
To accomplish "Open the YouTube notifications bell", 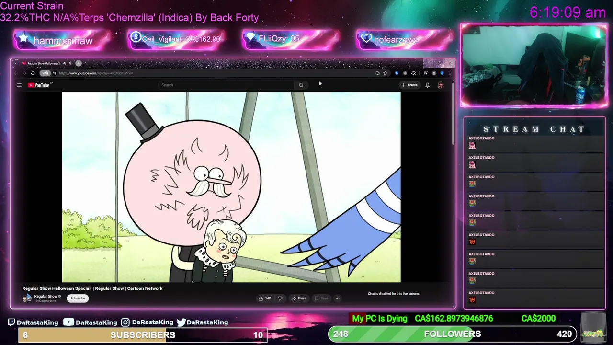I will [x=427, y=85].
